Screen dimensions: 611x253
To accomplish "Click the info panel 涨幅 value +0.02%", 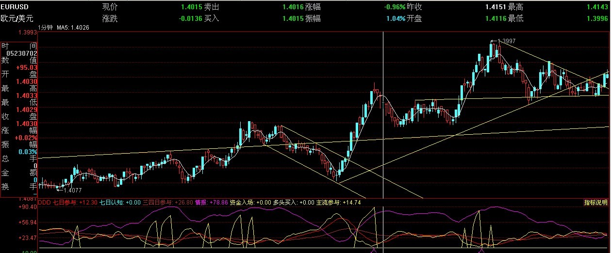I will pyautogui.click(x=26, y=138).
